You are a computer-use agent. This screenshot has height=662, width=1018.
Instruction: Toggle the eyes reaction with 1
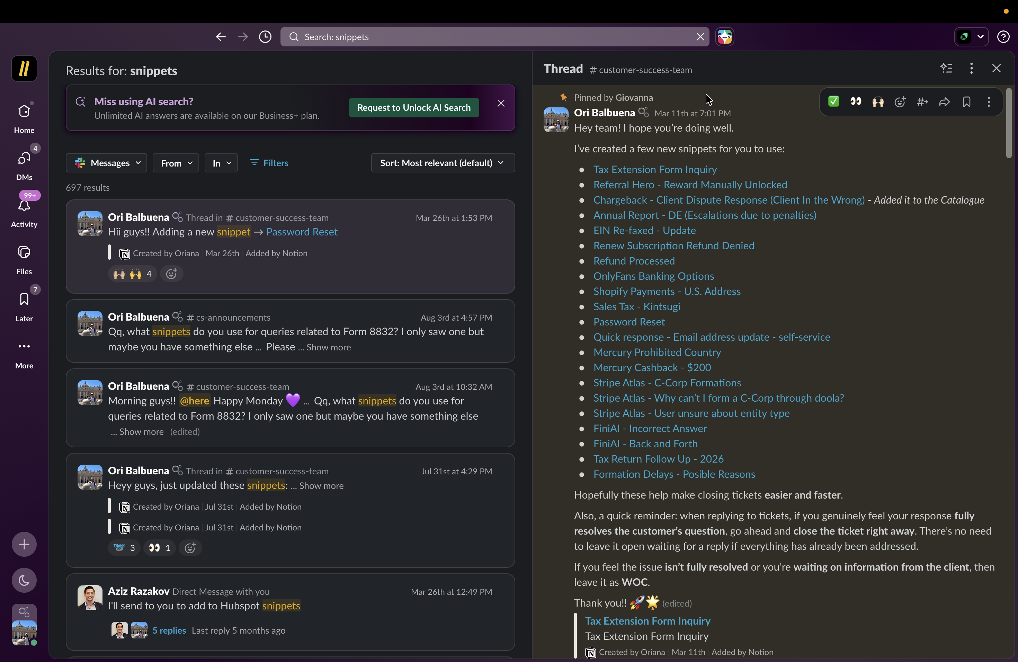[159, 548]
